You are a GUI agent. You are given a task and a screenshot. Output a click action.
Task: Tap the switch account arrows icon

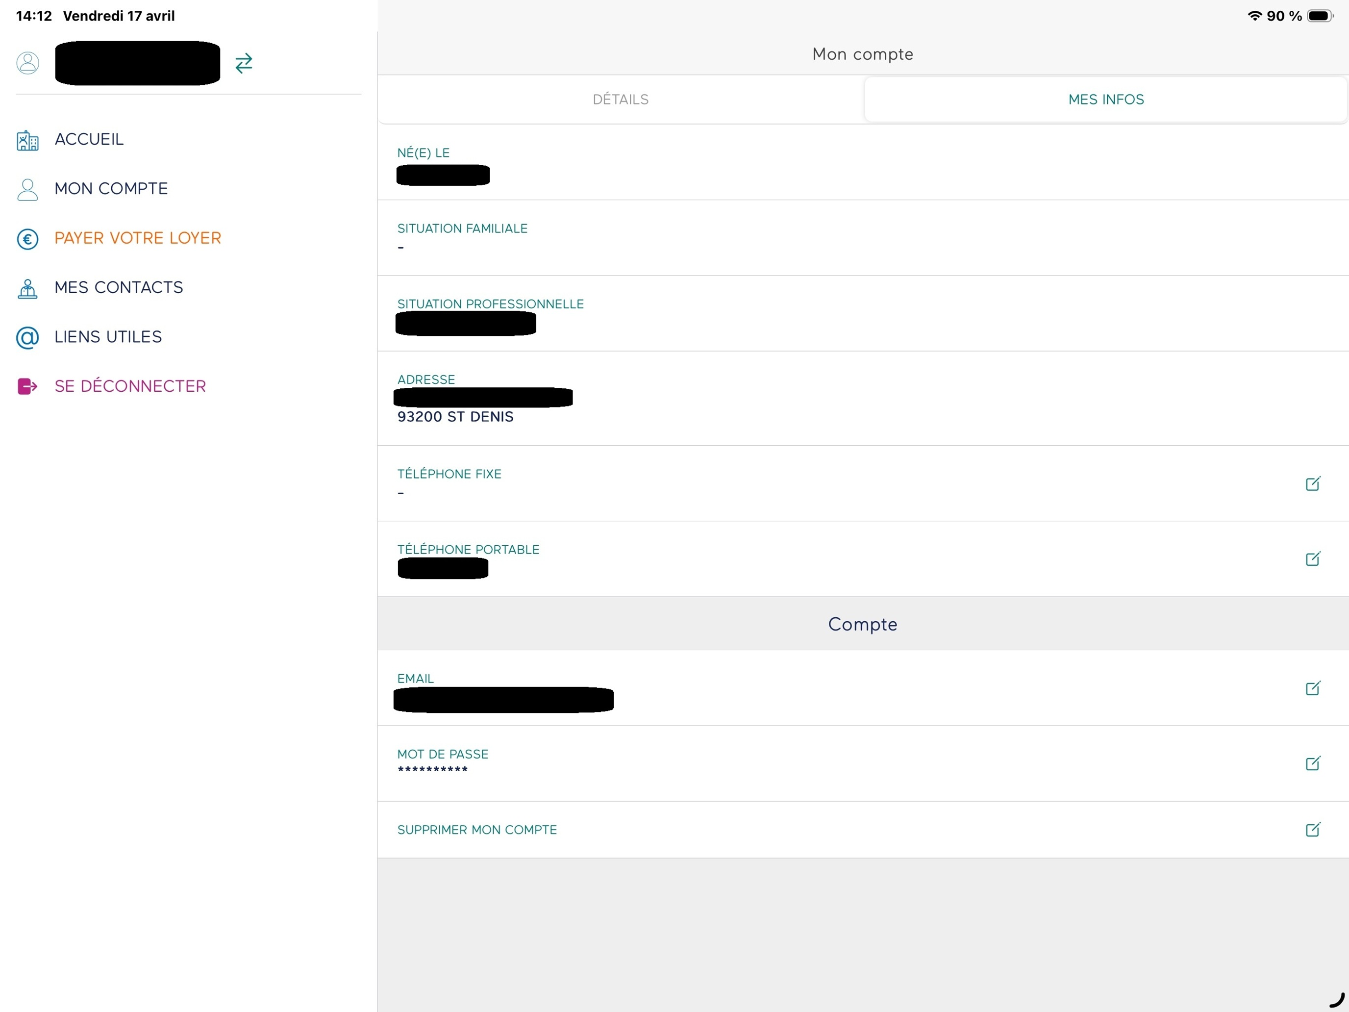244,63
